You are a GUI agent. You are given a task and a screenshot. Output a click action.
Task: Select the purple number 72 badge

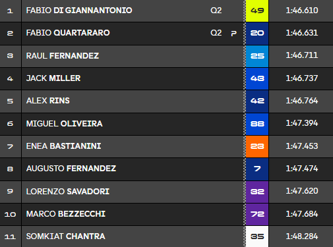click(257, 214)
